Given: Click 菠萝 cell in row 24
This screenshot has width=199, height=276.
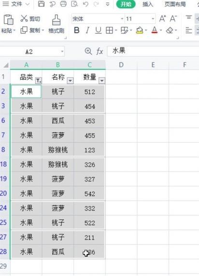Looking at the screenshot, I should tap(58, 208).
